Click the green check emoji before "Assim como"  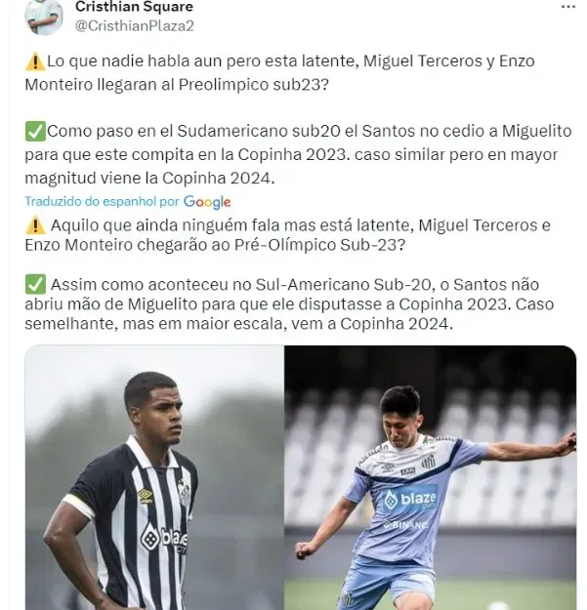click(x=35, y=284)
